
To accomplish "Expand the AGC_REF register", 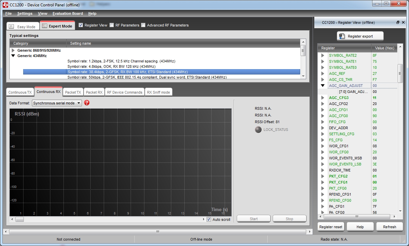I will tap(323, 73).
